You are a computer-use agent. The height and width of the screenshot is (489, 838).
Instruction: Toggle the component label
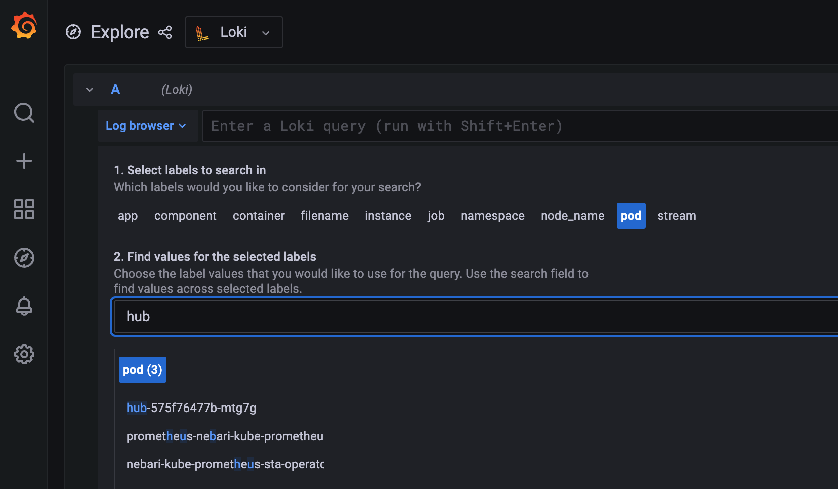(x=186, y=216)
